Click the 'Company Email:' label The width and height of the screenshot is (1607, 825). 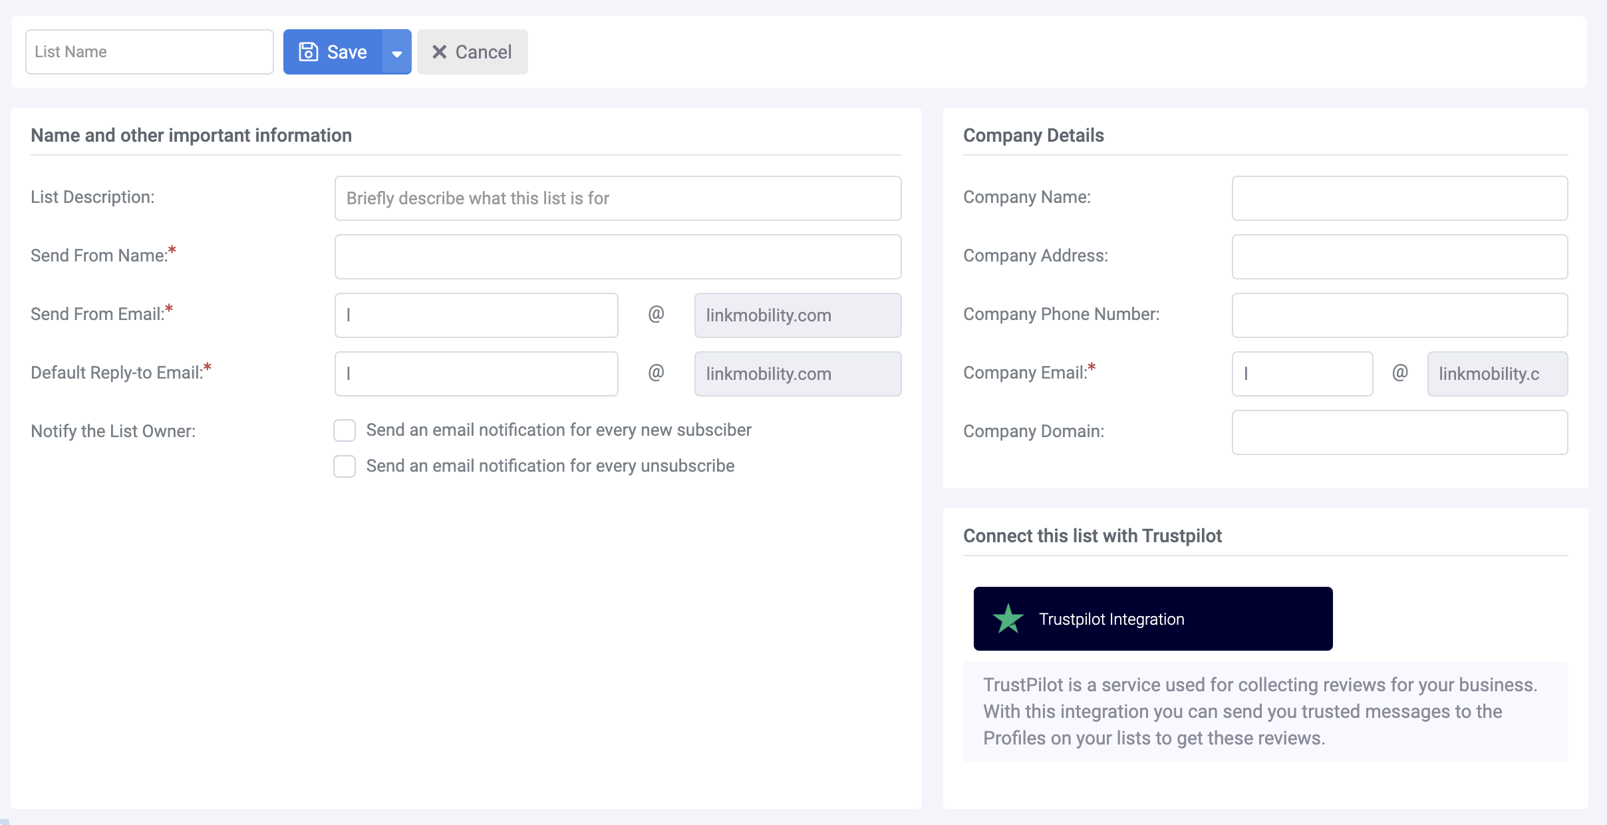(1029, 372)
